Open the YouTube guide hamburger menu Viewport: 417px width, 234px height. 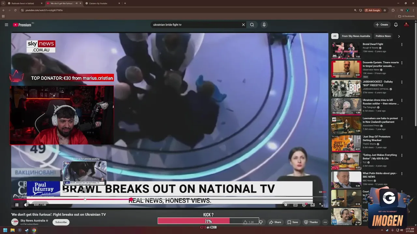[6, 25]
